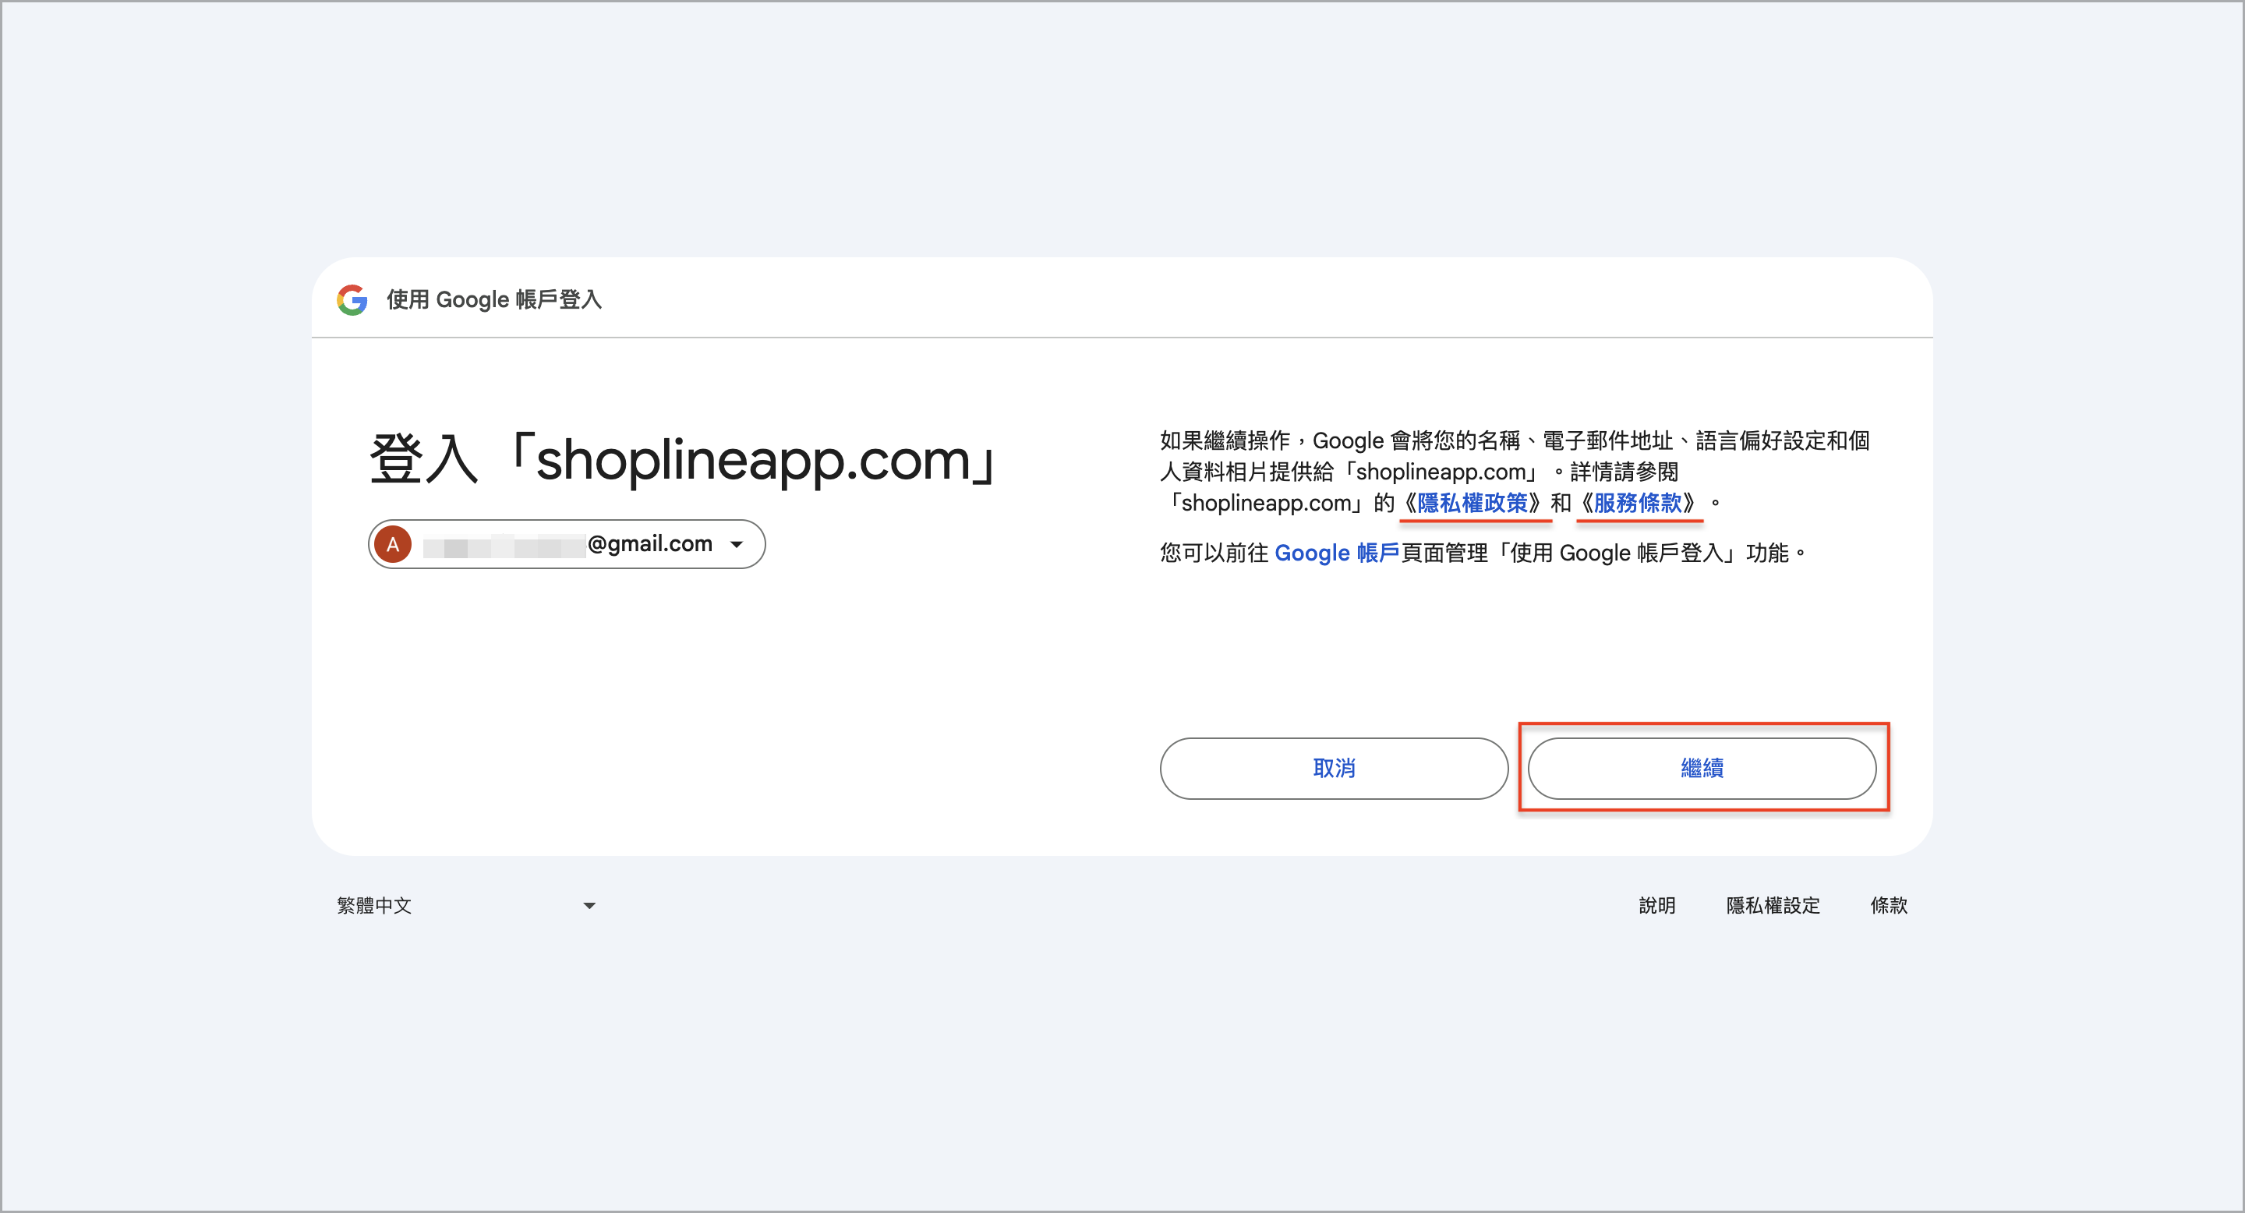Click the 使用 Google 帳戶登入 header text
Screen dimensions: 2245x1213
494,300
